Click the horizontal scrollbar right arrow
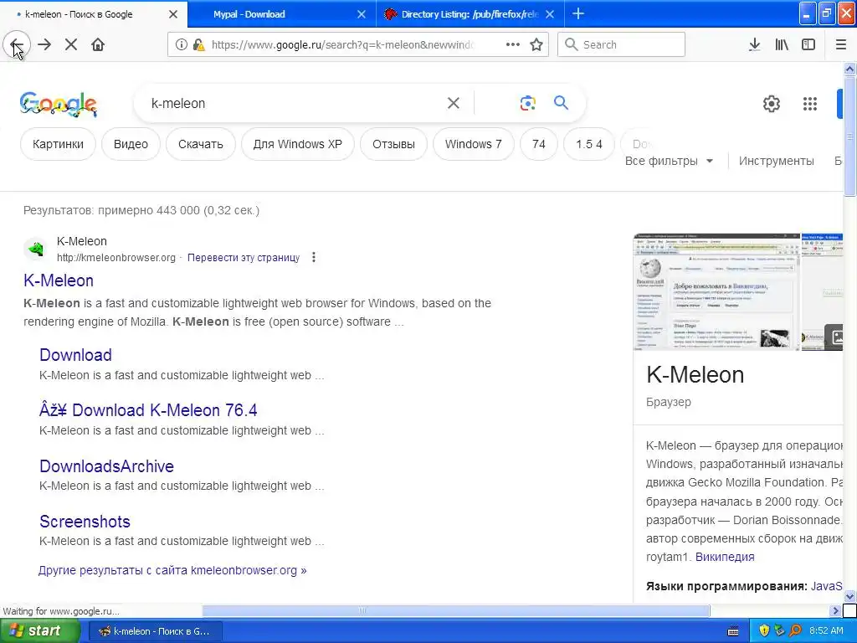This screenshot has width=857, height=643. 835,610
